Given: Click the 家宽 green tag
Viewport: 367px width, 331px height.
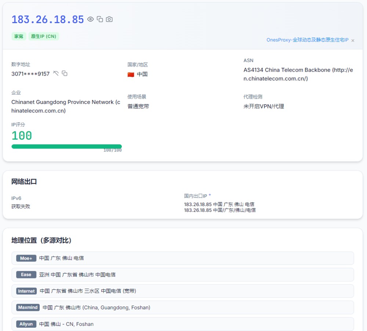Looking at the screenshot, I should coord(19,36).
